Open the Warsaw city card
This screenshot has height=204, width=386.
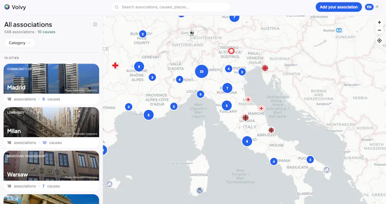(51, 171)
